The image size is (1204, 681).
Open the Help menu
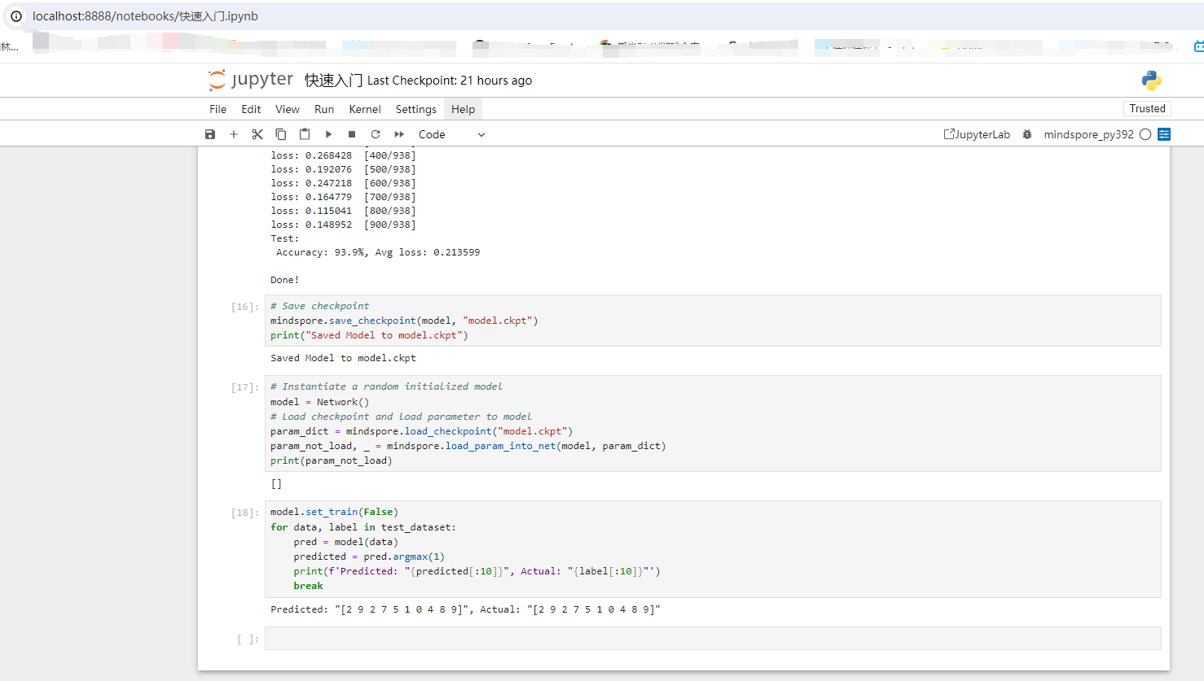coord(463,108)
